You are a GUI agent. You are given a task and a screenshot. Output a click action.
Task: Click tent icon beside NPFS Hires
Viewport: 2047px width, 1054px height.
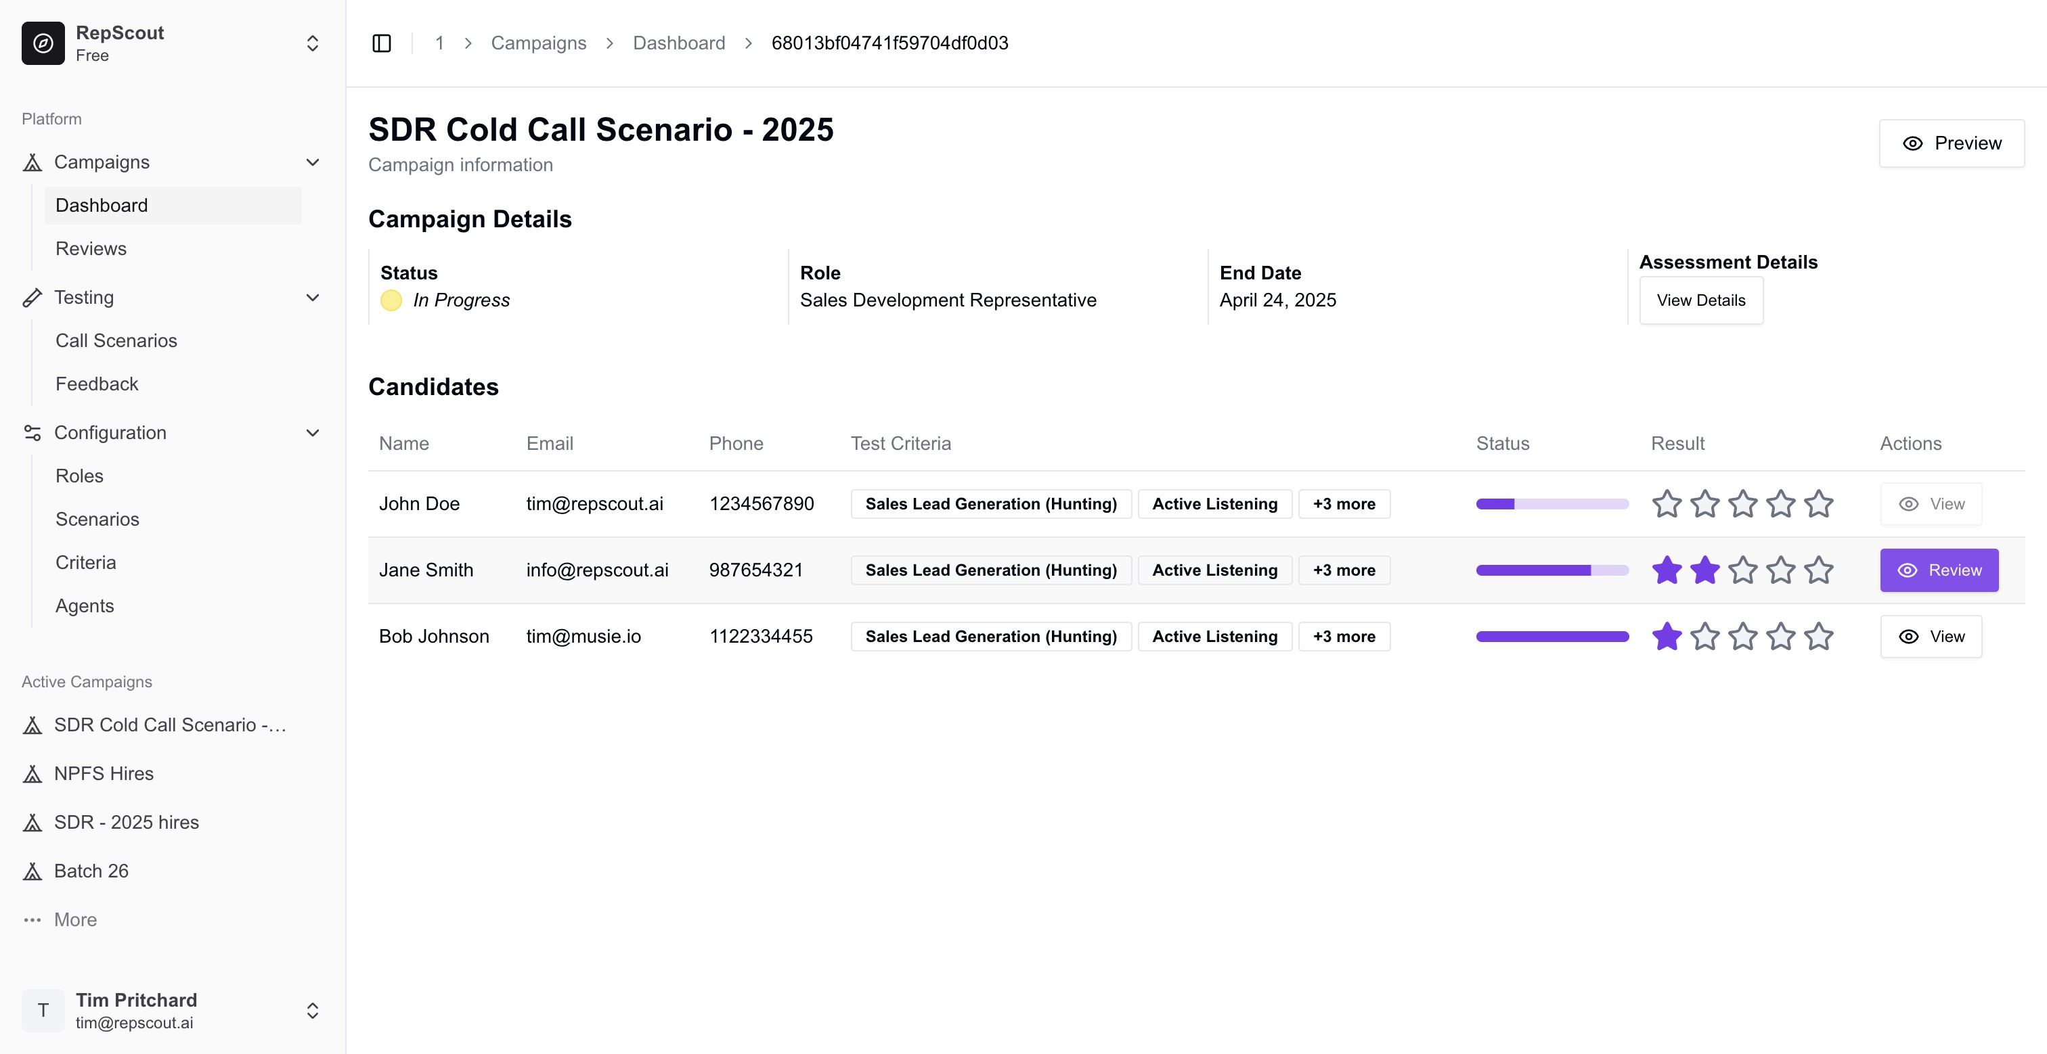32,774
